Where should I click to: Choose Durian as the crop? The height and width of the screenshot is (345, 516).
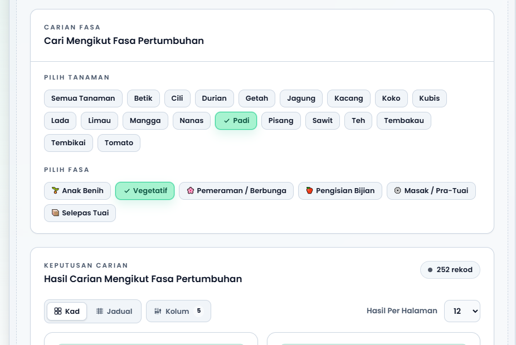(214, 98)
